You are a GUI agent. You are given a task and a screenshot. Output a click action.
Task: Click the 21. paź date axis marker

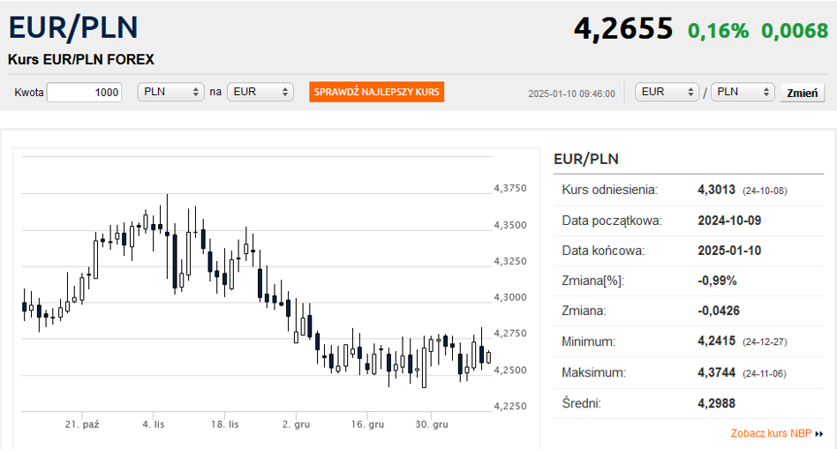(82, 424)
